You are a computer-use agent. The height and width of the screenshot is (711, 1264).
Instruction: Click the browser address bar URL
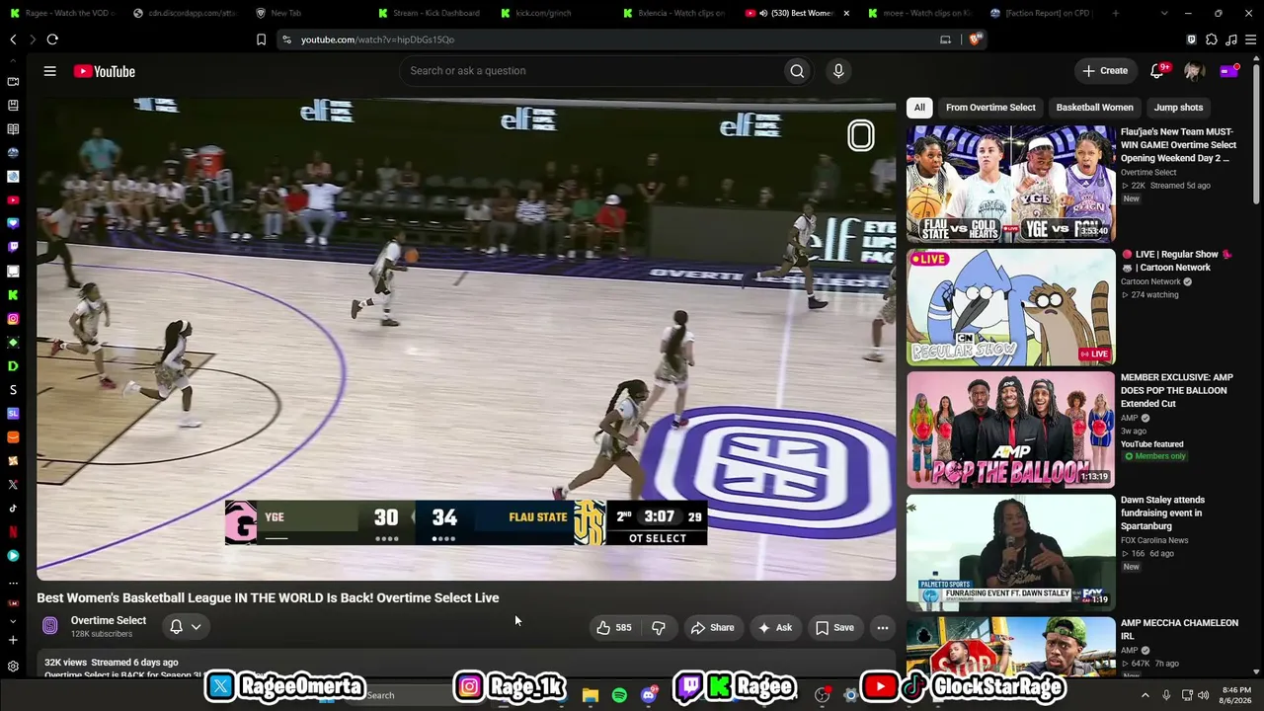coord(377,39)
